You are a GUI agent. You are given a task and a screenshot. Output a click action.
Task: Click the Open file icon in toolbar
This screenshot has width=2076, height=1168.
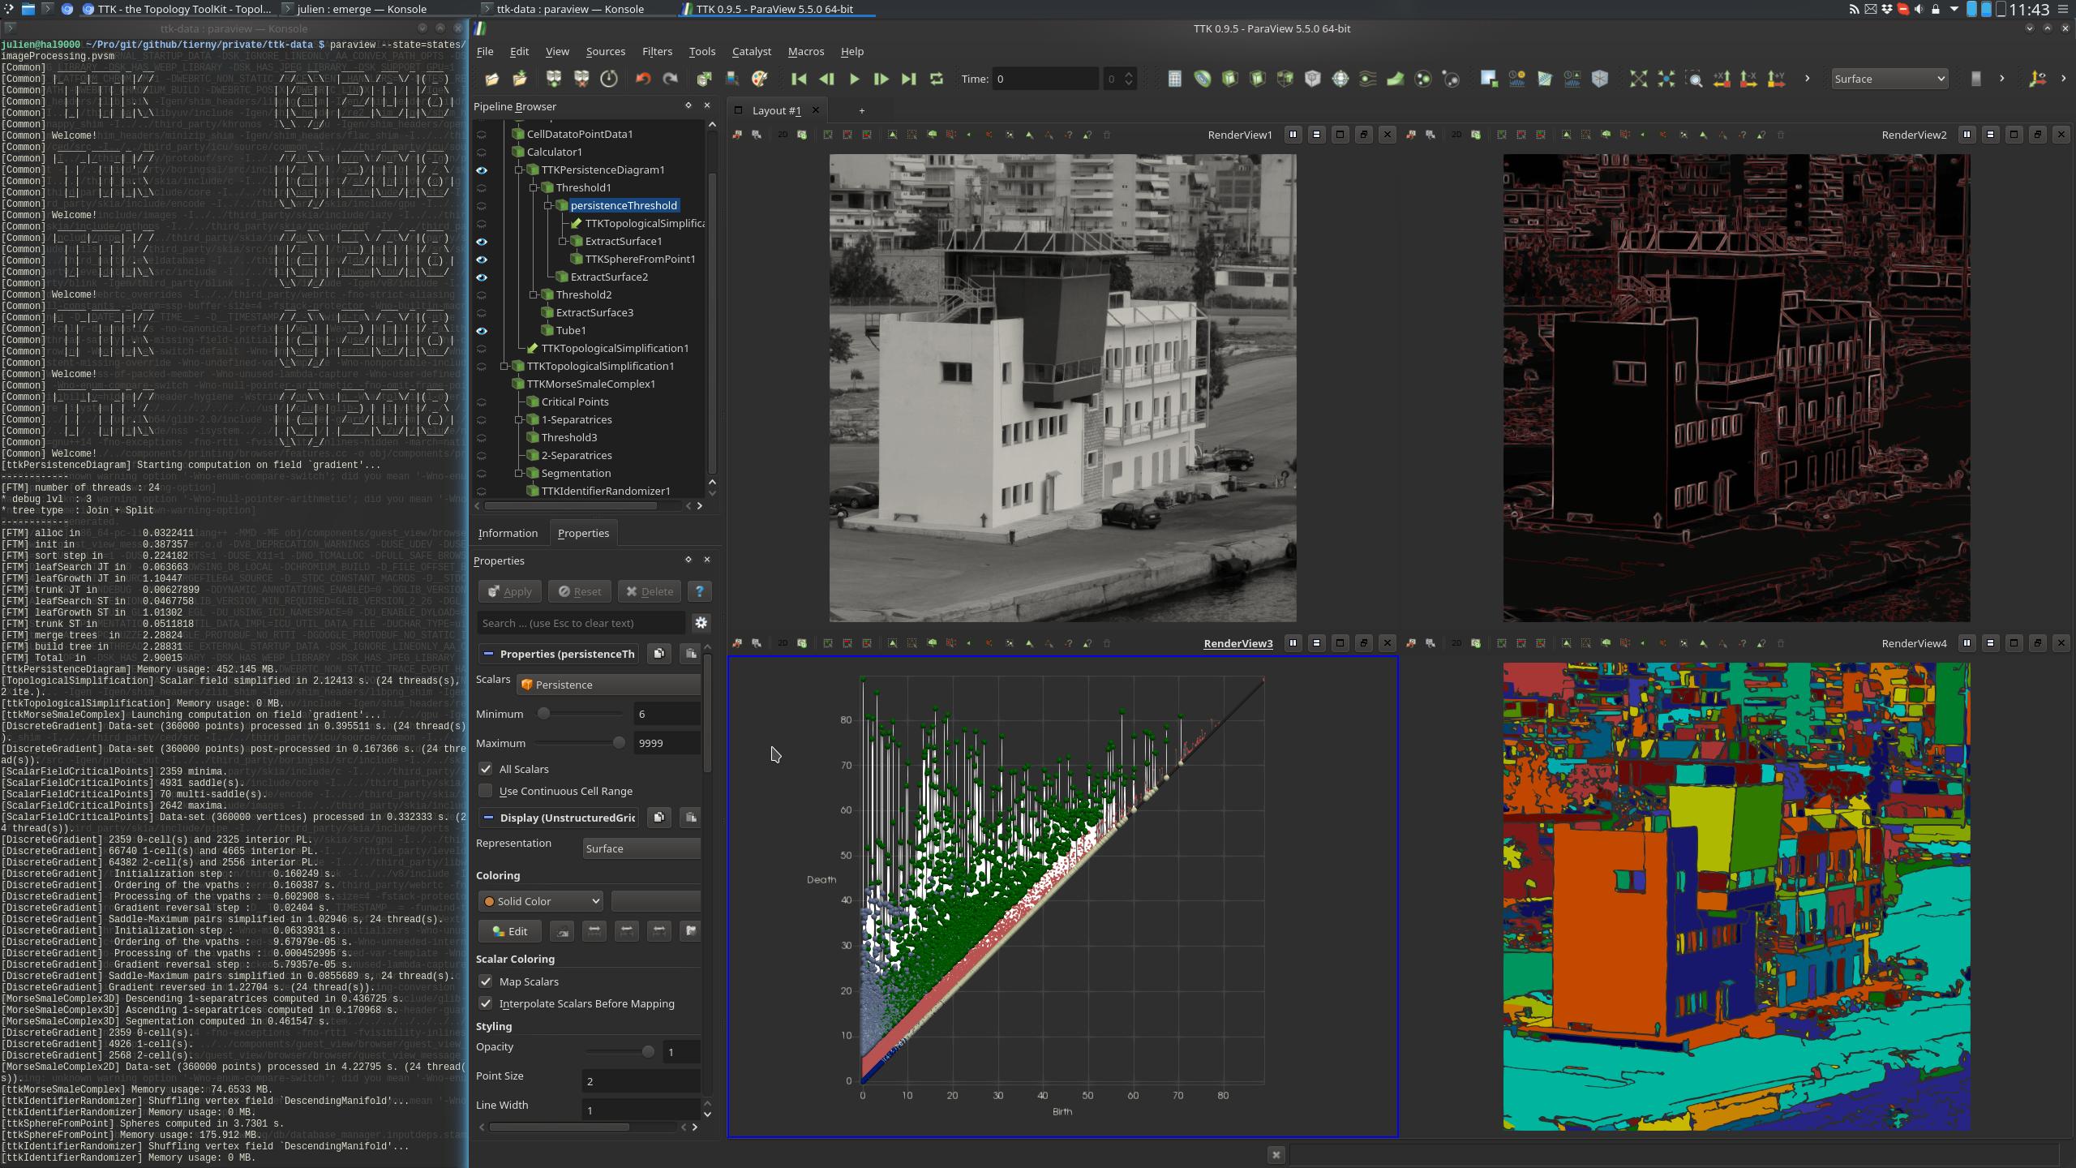pos(491,79)
